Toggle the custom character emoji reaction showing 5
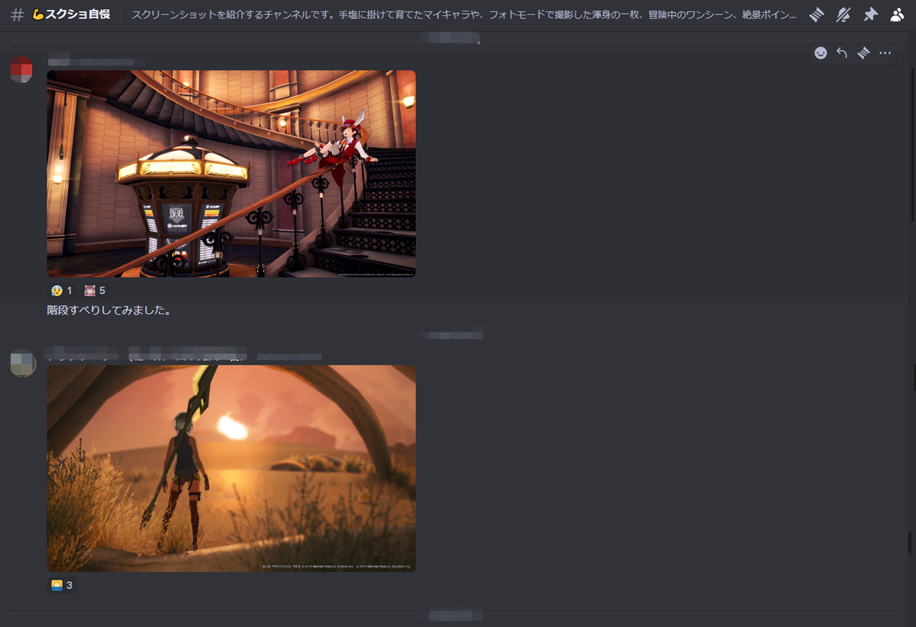 95,291
